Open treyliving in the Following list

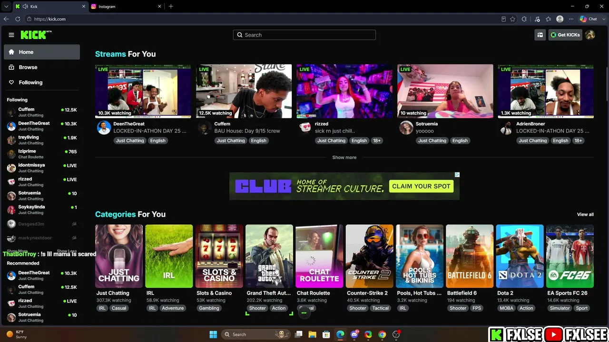[42, 140]
